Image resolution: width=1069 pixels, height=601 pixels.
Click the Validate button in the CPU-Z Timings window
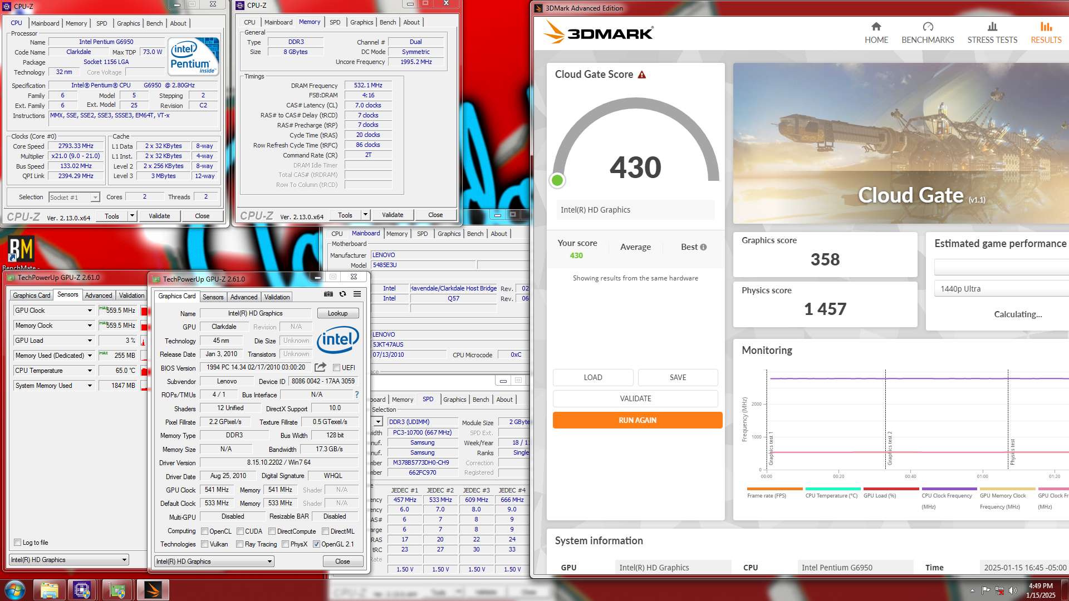(393, 215)
